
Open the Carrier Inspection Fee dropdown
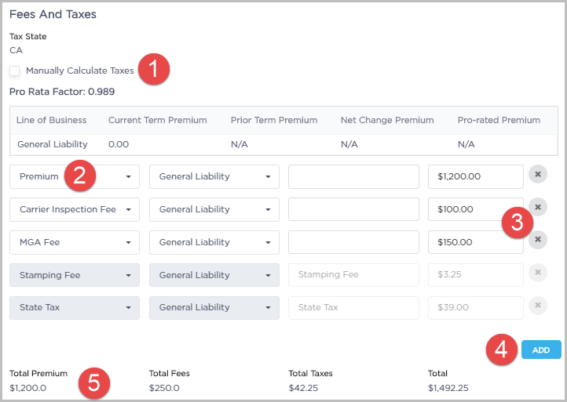point(75,210)
